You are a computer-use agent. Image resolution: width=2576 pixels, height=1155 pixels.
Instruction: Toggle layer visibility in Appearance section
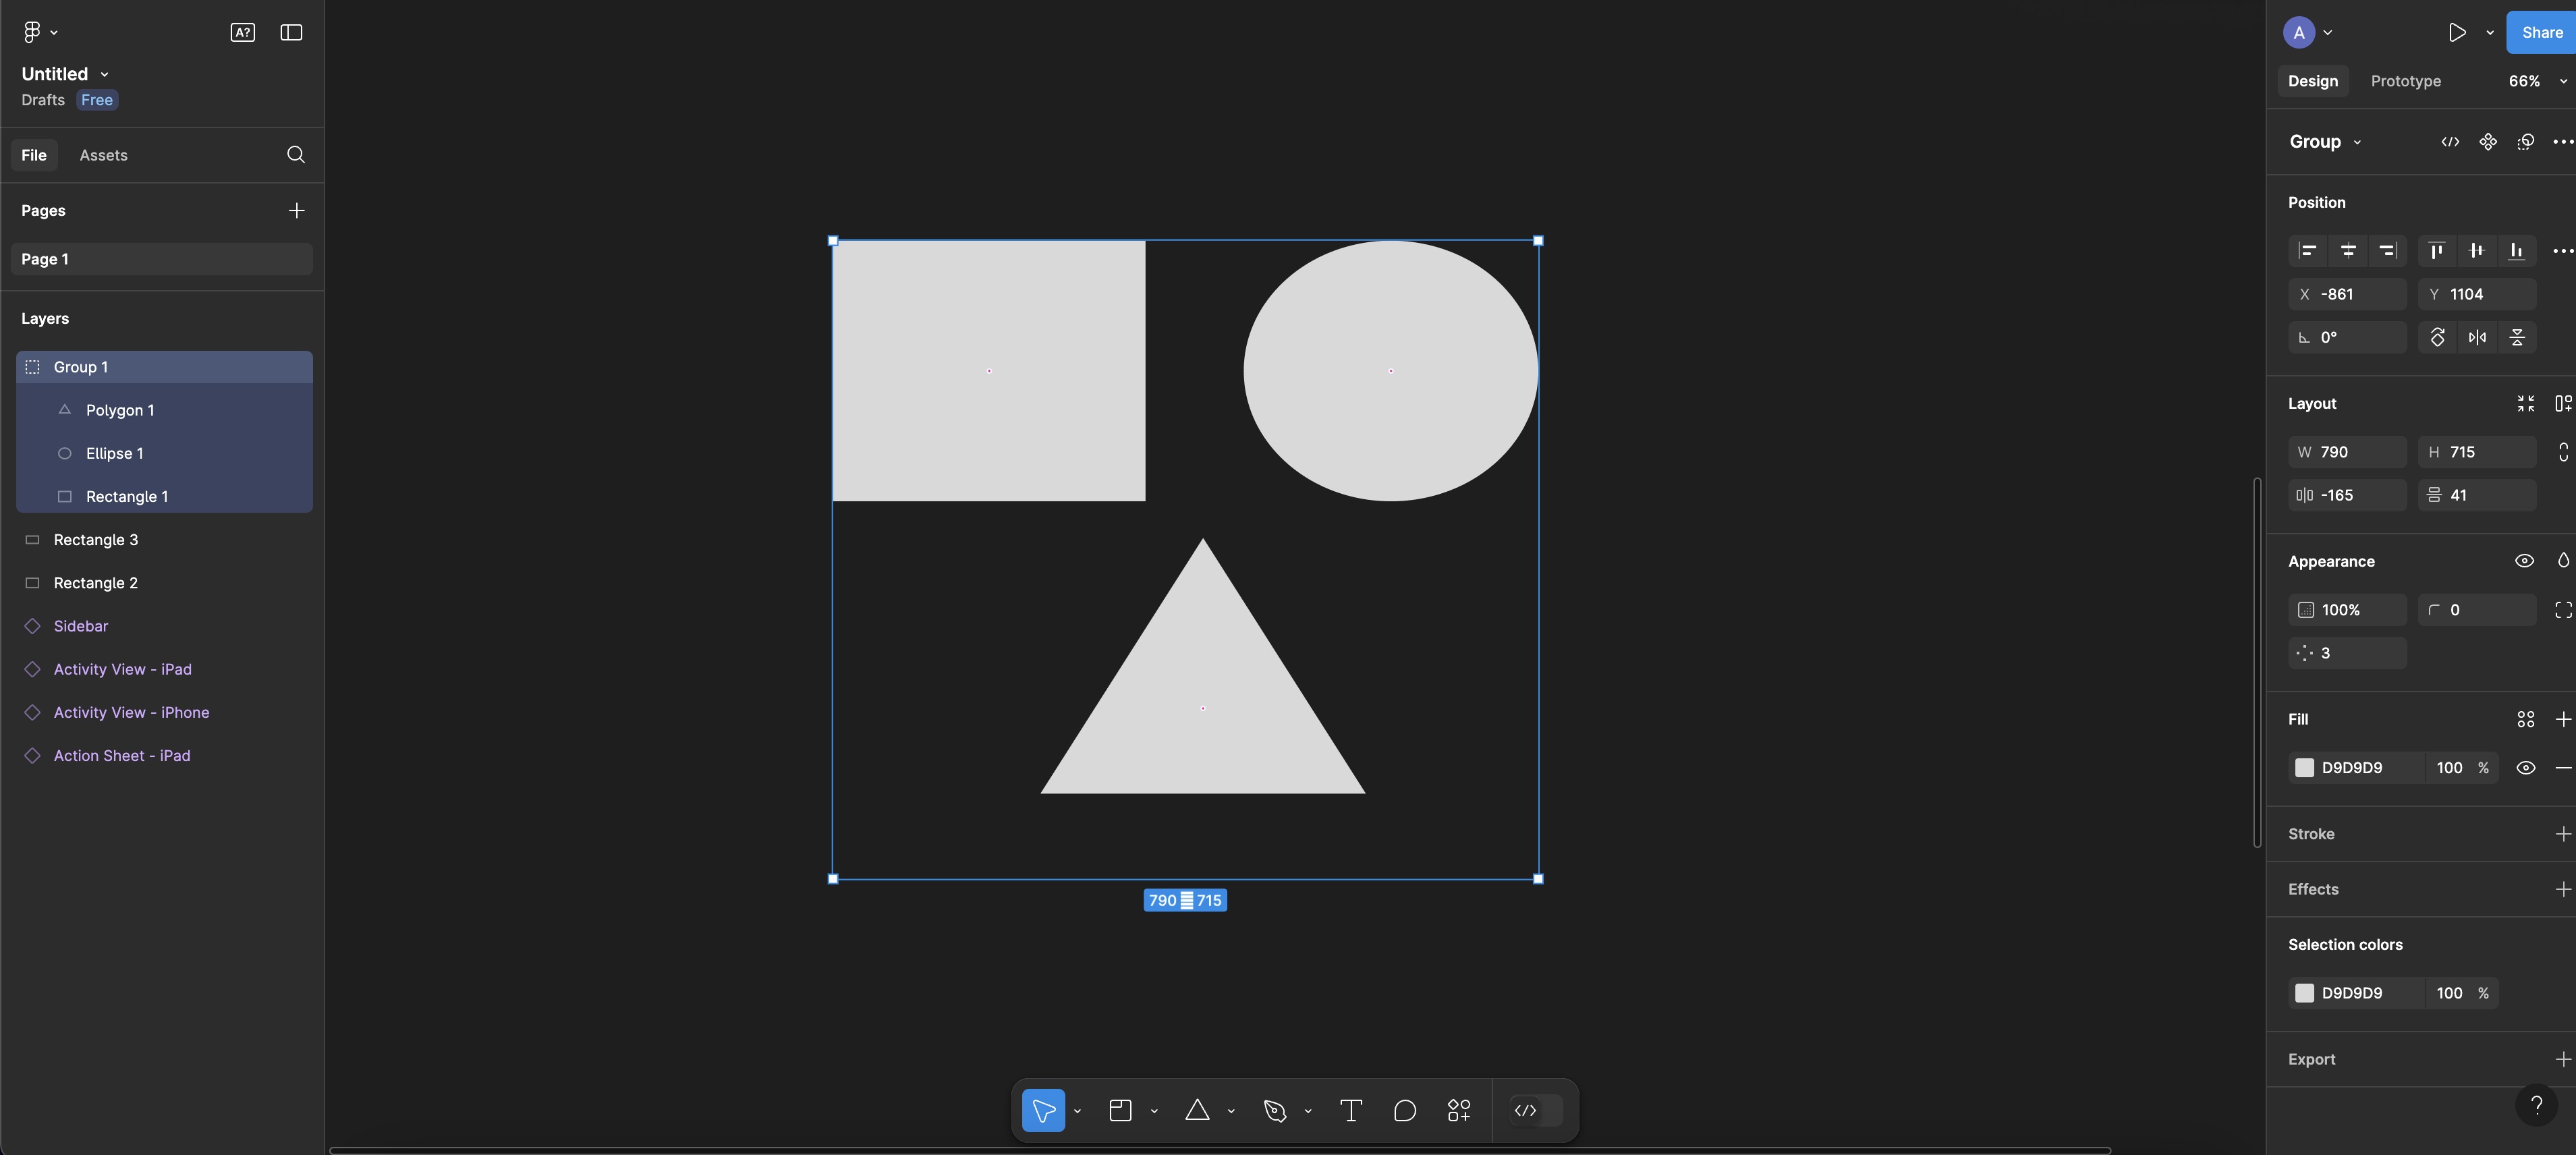tap(2524, 561)
